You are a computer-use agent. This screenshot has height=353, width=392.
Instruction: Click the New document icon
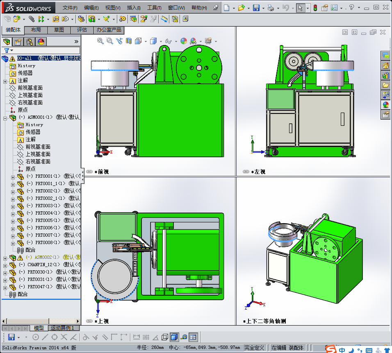pyautogui.click(x=226, y=8)
